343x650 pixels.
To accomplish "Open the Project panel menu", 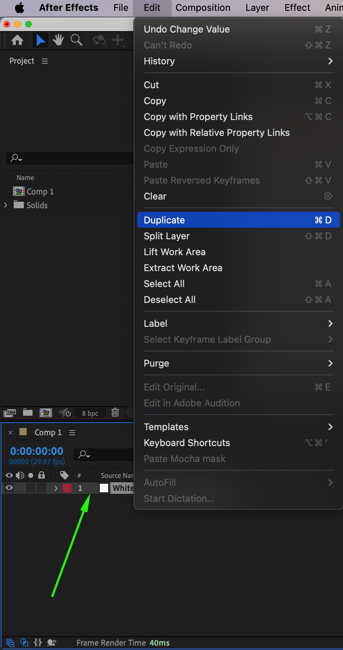I will [45, 61].
